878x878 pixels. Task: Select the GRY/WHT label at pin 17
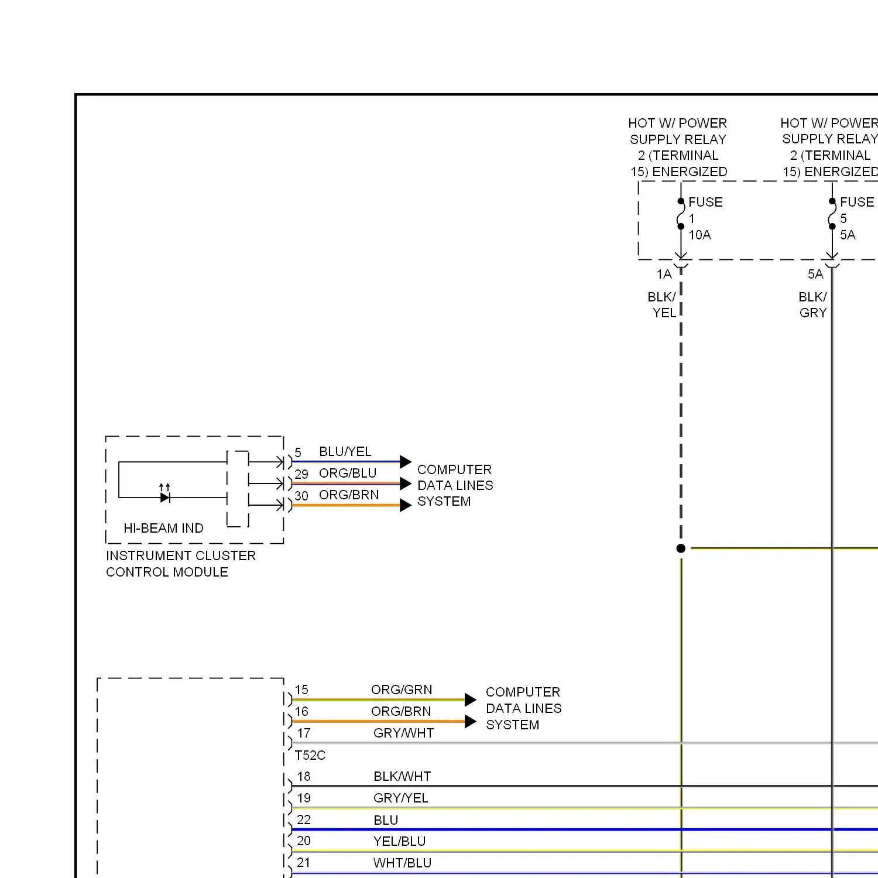(x=403, y=733)
